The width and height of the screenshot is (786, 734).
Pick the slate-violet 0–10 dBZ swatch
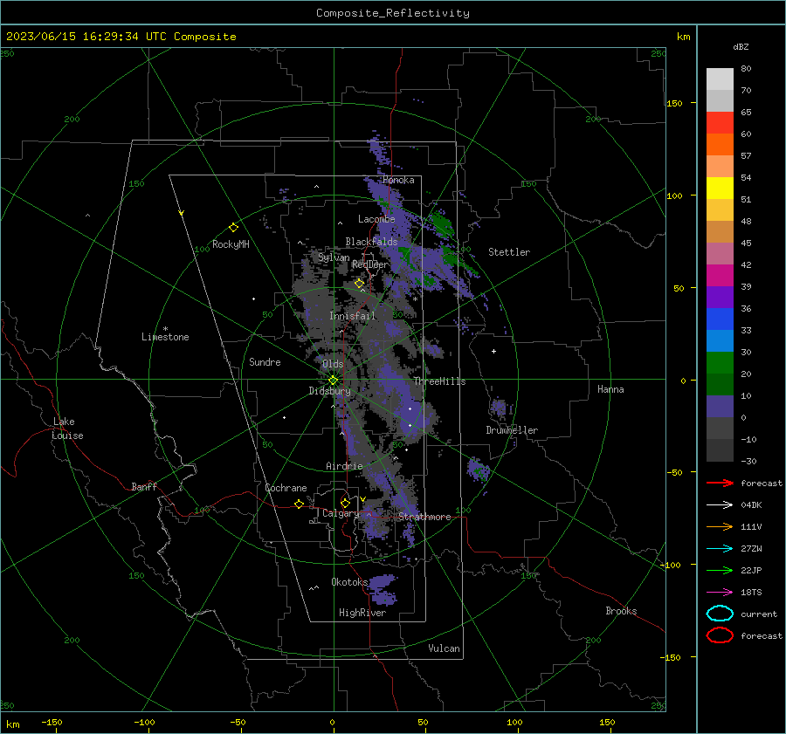point(720,407)
